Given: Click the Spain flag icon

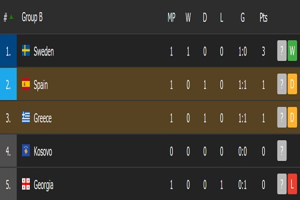Looking at the screenshot, I should [x=26, y=84].
